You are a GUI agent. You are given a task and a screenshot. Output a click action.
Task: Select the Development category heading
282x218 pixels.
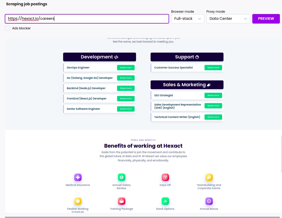[99, 57]
